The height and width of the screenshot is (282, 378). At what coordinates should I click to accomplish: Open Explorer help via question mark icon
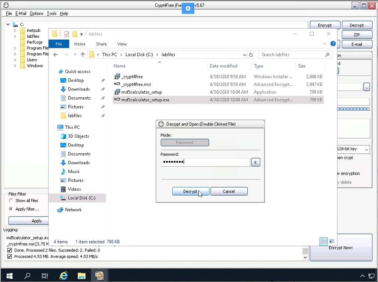tap(333, 44)
